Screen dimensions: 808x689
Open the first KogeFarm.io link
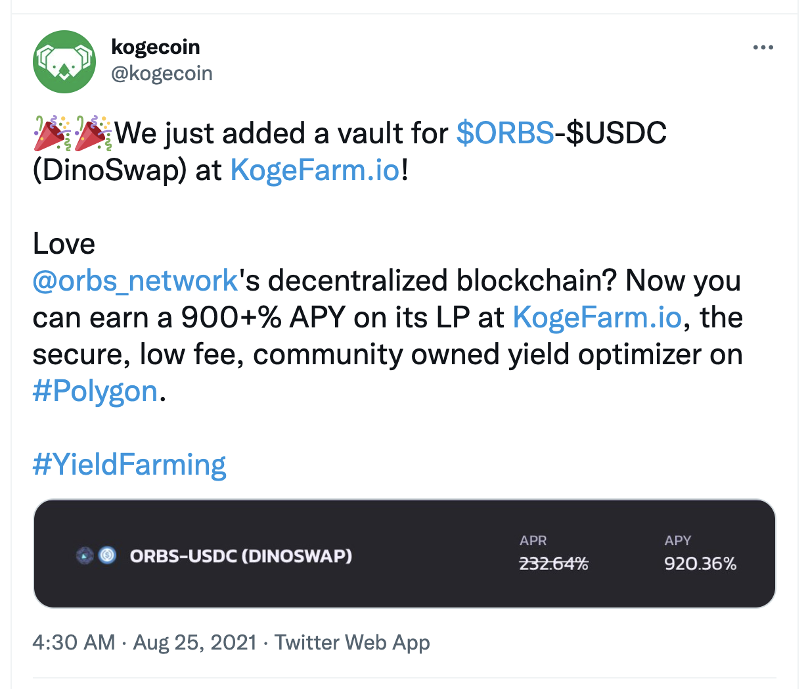315,170
